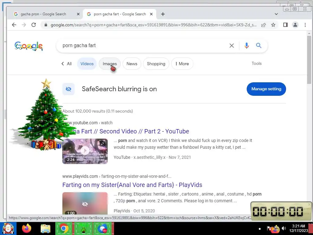Click the www.youtube.com › watch breadcrumb

(x=87, y=123)
